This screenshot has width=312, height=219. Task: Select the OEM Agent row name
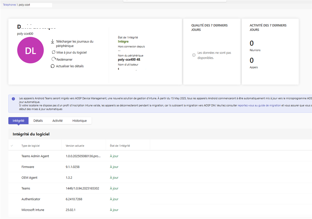[x=29, y=177]
